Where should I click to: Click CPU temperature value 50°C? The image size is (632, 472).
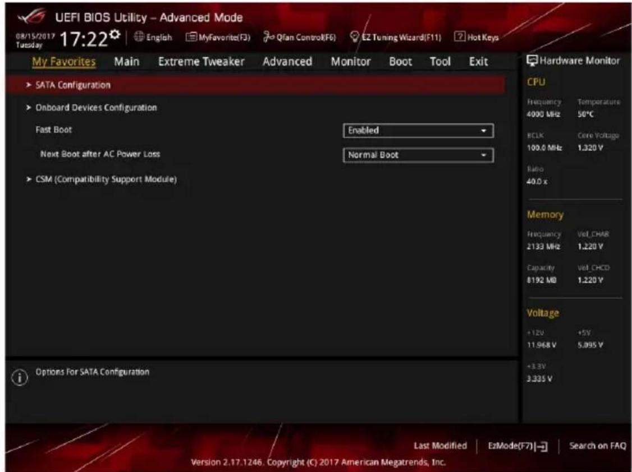tap(585, 114)
